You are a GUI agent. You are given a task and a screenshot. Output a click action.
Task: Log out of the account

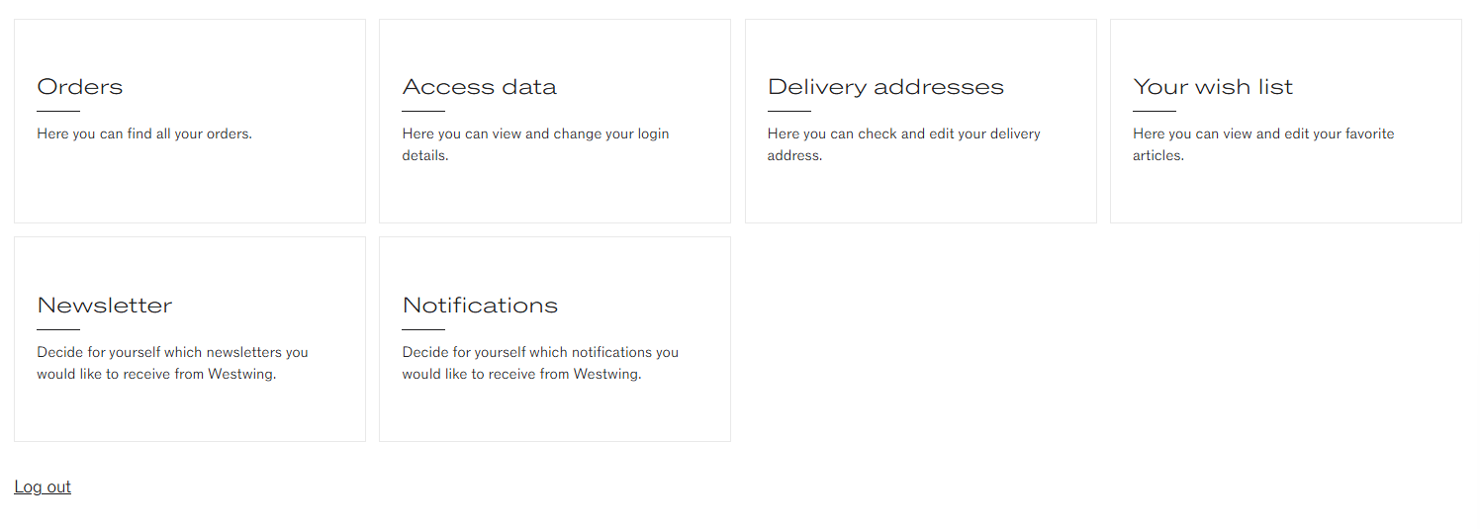tap(43, 486)
